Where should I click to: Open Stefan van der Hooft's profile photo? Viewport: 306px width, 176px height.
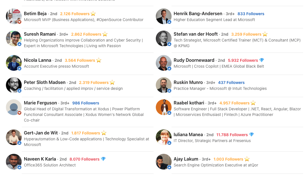(x=163, y=38)
